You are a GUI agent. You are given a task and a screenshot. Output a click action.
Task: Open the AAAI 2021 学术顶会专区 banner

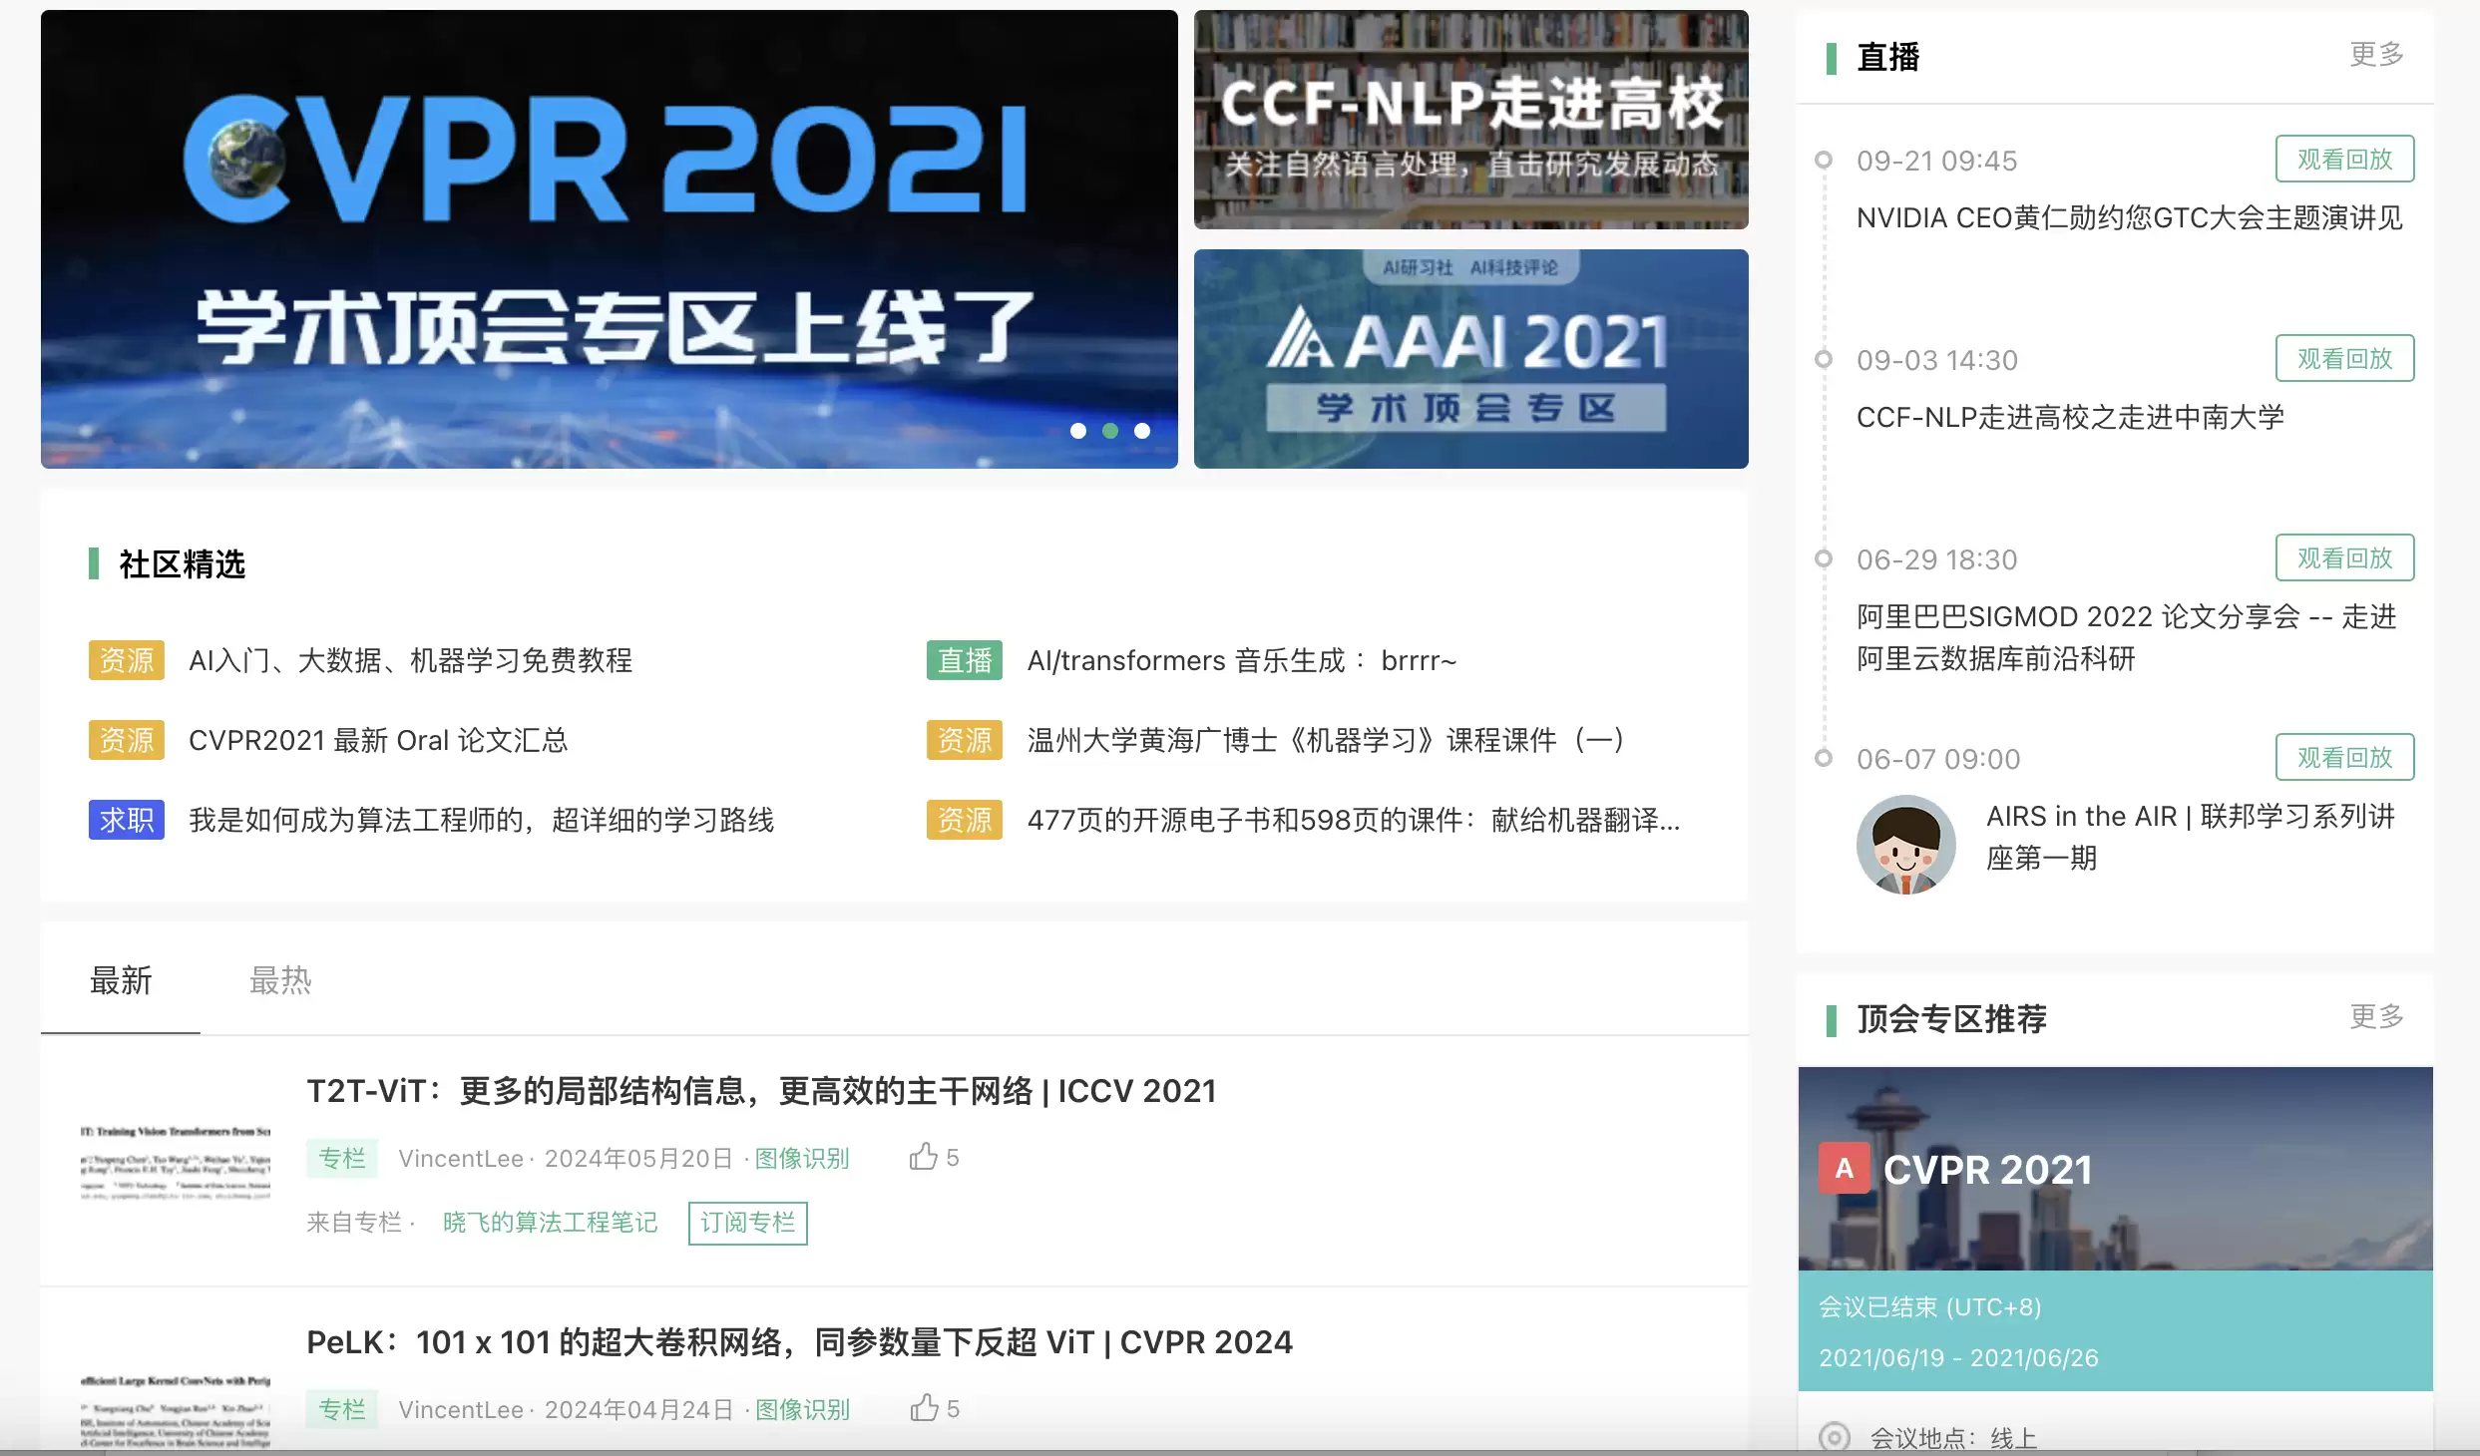click(x=1470, y=359)
